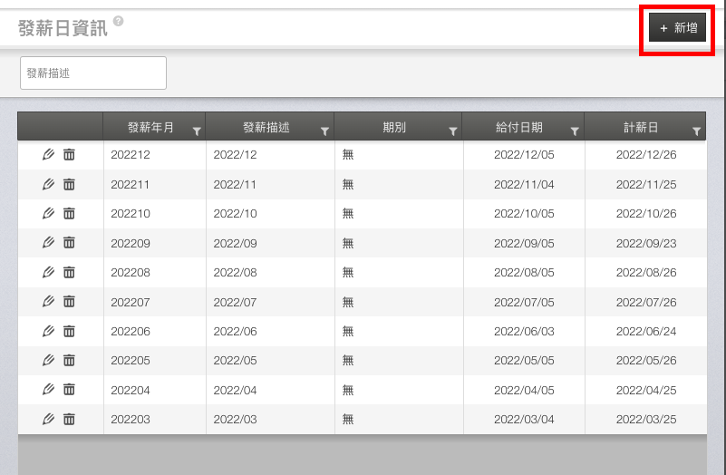
Task: Sort by 發薪年月 column header
Action: 150,127
